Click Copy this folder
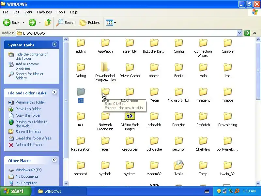The image size is (261, 196). pyautogui.click(x=28, y=115)
